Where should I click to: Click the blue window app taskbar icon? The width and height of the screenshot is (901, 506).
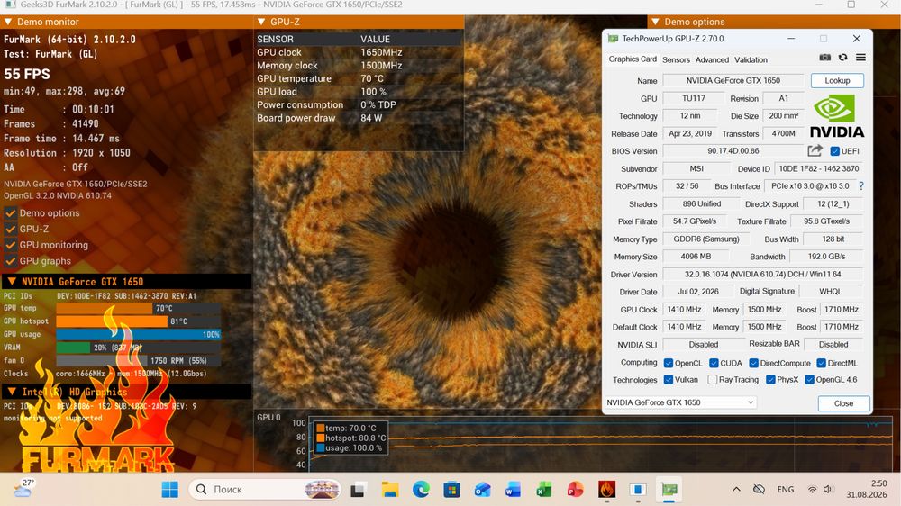pos(638,490)
